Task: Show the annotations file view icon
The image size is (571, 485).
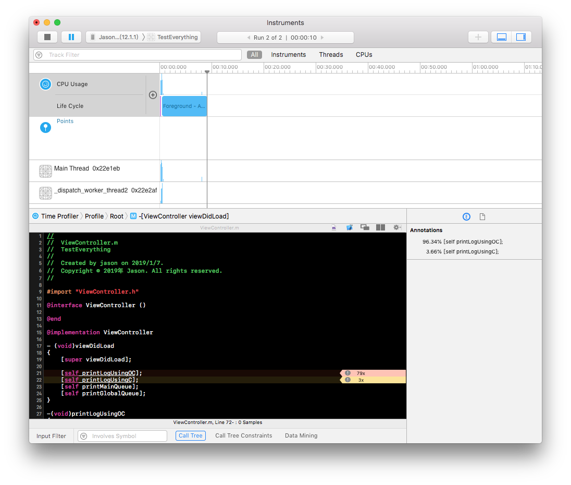Action: (x=482, y=216)
